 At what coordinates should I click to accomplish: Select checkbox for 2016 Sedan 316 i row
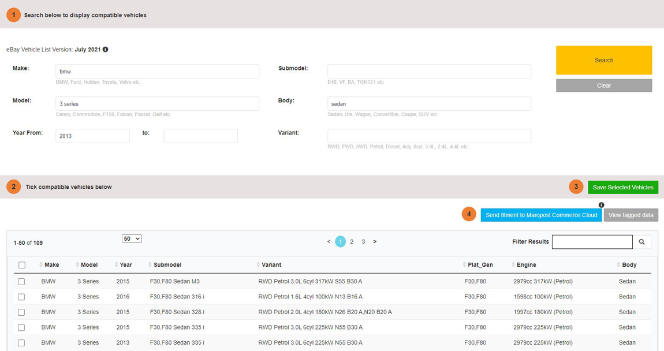[21, 297]
